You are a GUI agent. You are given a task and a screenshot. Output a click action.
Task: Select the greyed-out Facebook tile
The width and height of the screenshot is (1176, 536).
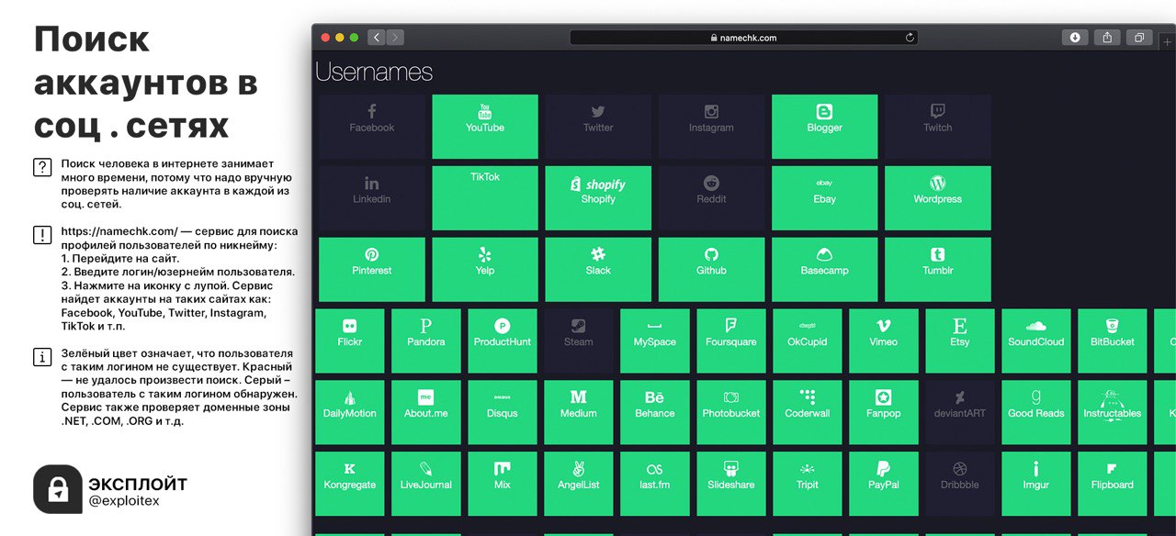click(371, 127)
